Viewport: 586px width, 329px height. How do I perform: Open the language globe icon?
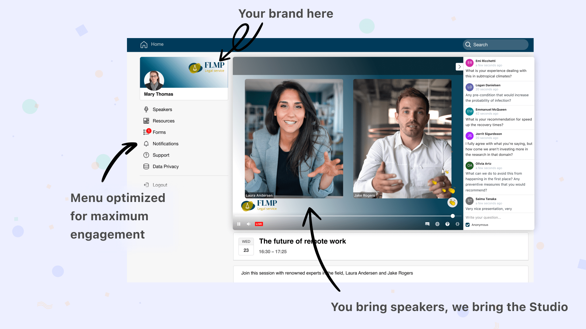click(437, 224)
